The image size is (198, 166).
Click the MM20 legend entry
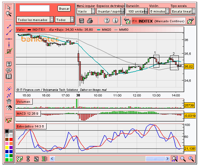click(x=104, y=30)
